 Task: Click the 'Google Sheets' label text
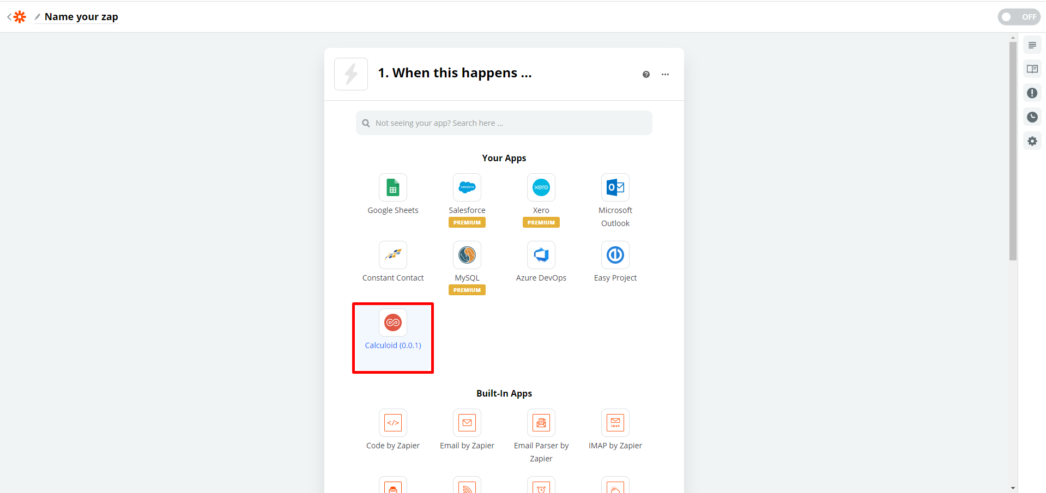(x=393, y=210)
